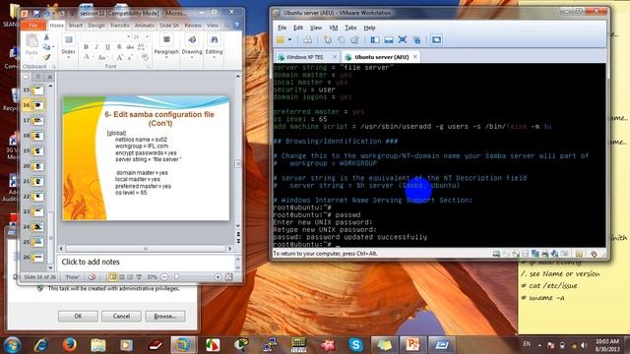Click the spell check icon in PowerPoint status bar
Viewport: 630px width, 354px height.
point(92,277)
